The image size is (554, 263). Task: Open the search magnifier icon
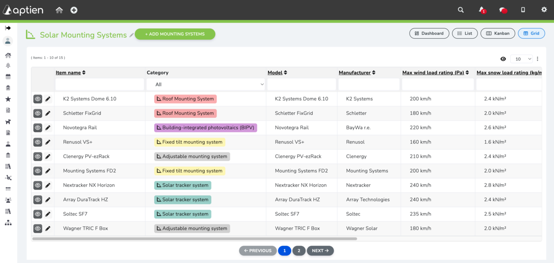coord(461,10)
